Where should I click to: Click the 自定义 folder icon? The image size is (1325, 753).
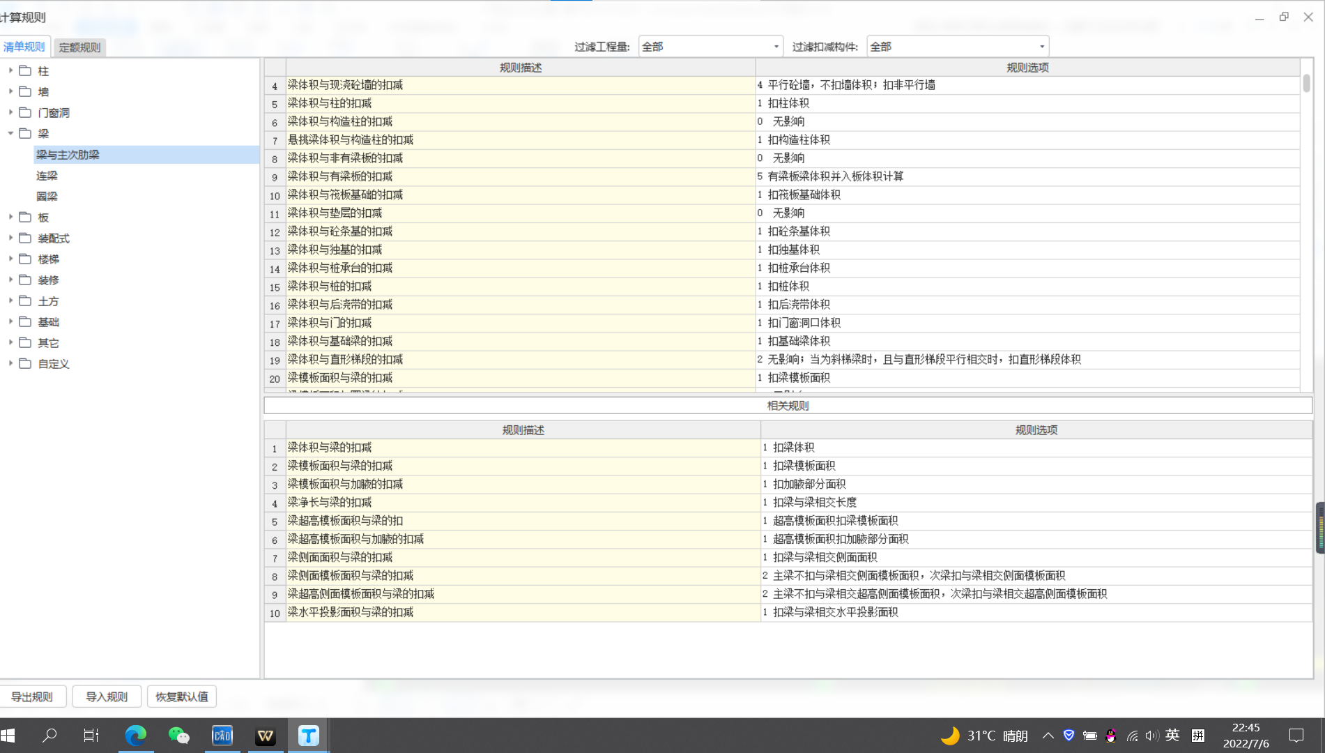[x=25, y=363]
